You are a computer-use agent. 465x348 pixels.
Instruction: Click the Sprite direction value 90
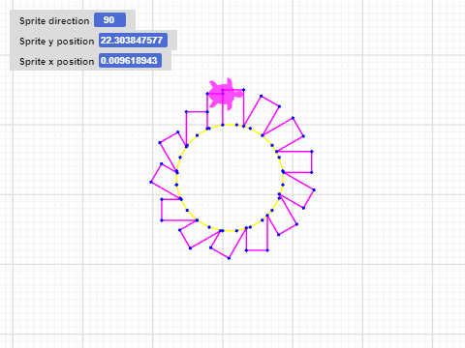[109, 20]
